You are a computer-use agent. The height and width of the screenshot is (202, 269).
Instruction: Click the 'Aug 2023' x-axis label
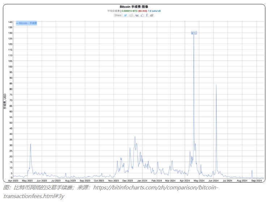pyautogui.click(x=71, y=180)
